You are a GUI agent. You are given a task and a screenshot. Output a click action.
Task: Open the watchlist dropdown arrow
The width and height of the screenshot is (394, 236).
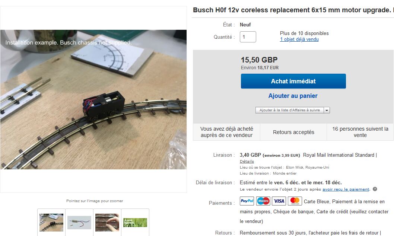point(327,110)
